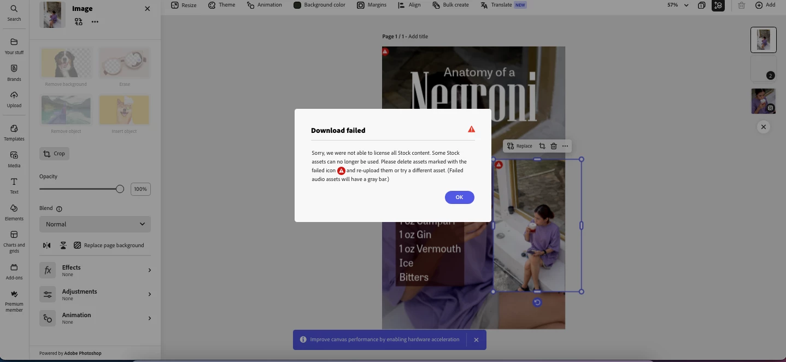The width and height of the screenshot is (786, 362).
Task: Open Resize in the top toolbar
Action: coord(184,5)
